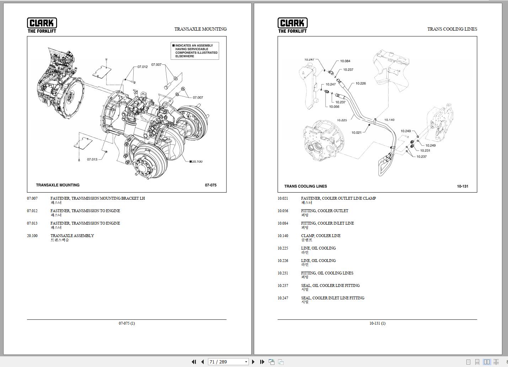Go to the next page

coord(253,362)
